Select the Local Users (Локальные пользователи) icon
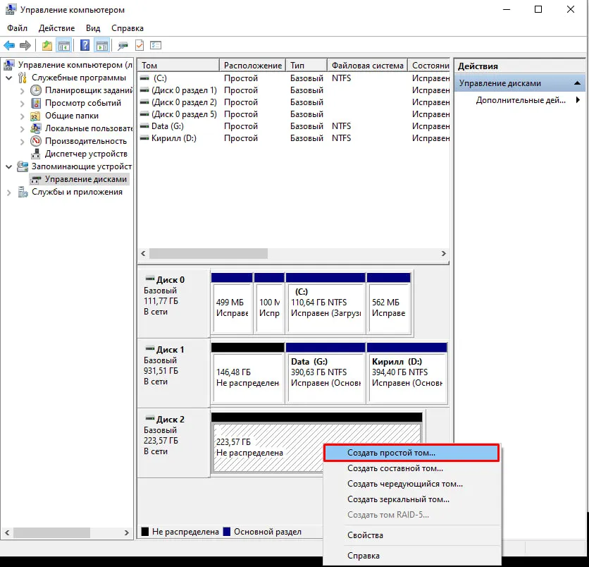This screenshot has width=589, height=567. coord(36,128)
